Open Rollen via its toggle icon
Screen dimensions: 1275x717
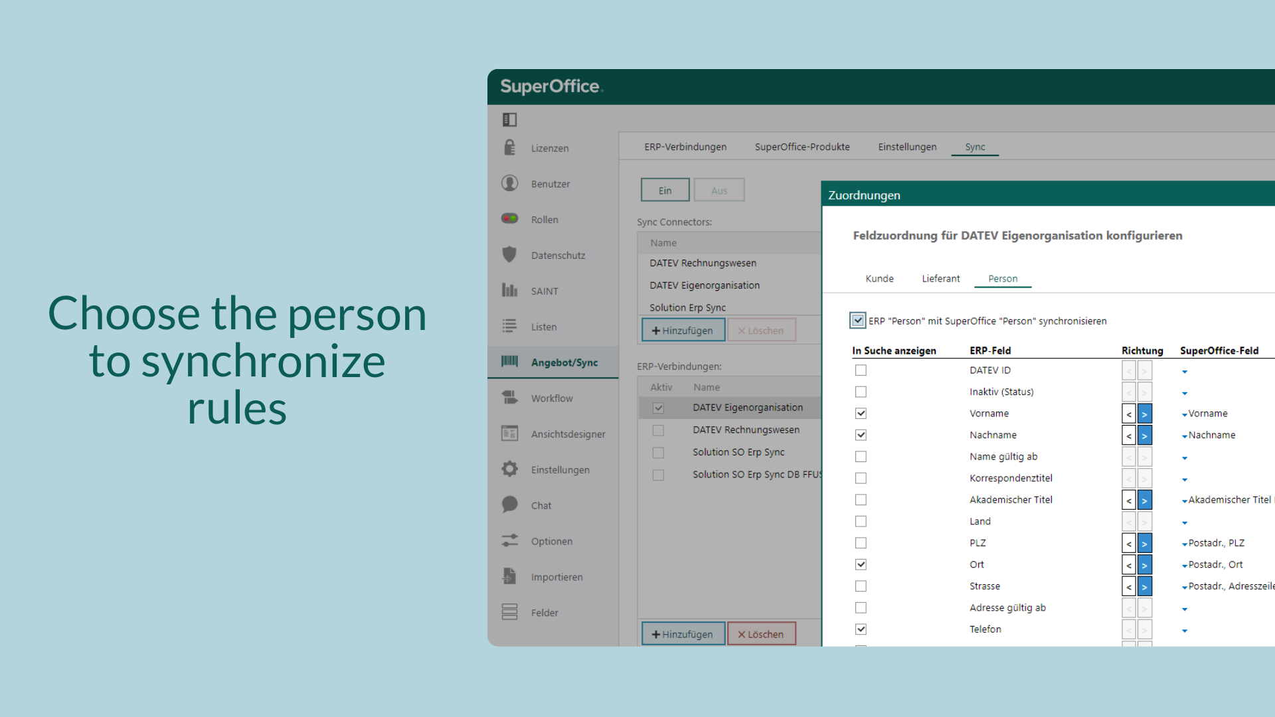click(x=509, y=219)
